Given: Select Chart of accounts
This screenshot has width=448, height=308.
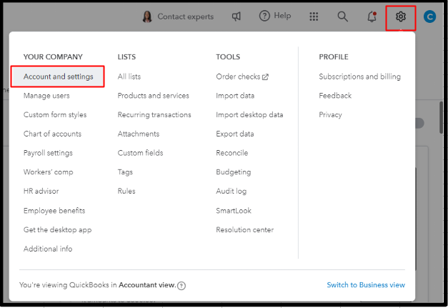Looking at the screenshot, I should 52,134.
